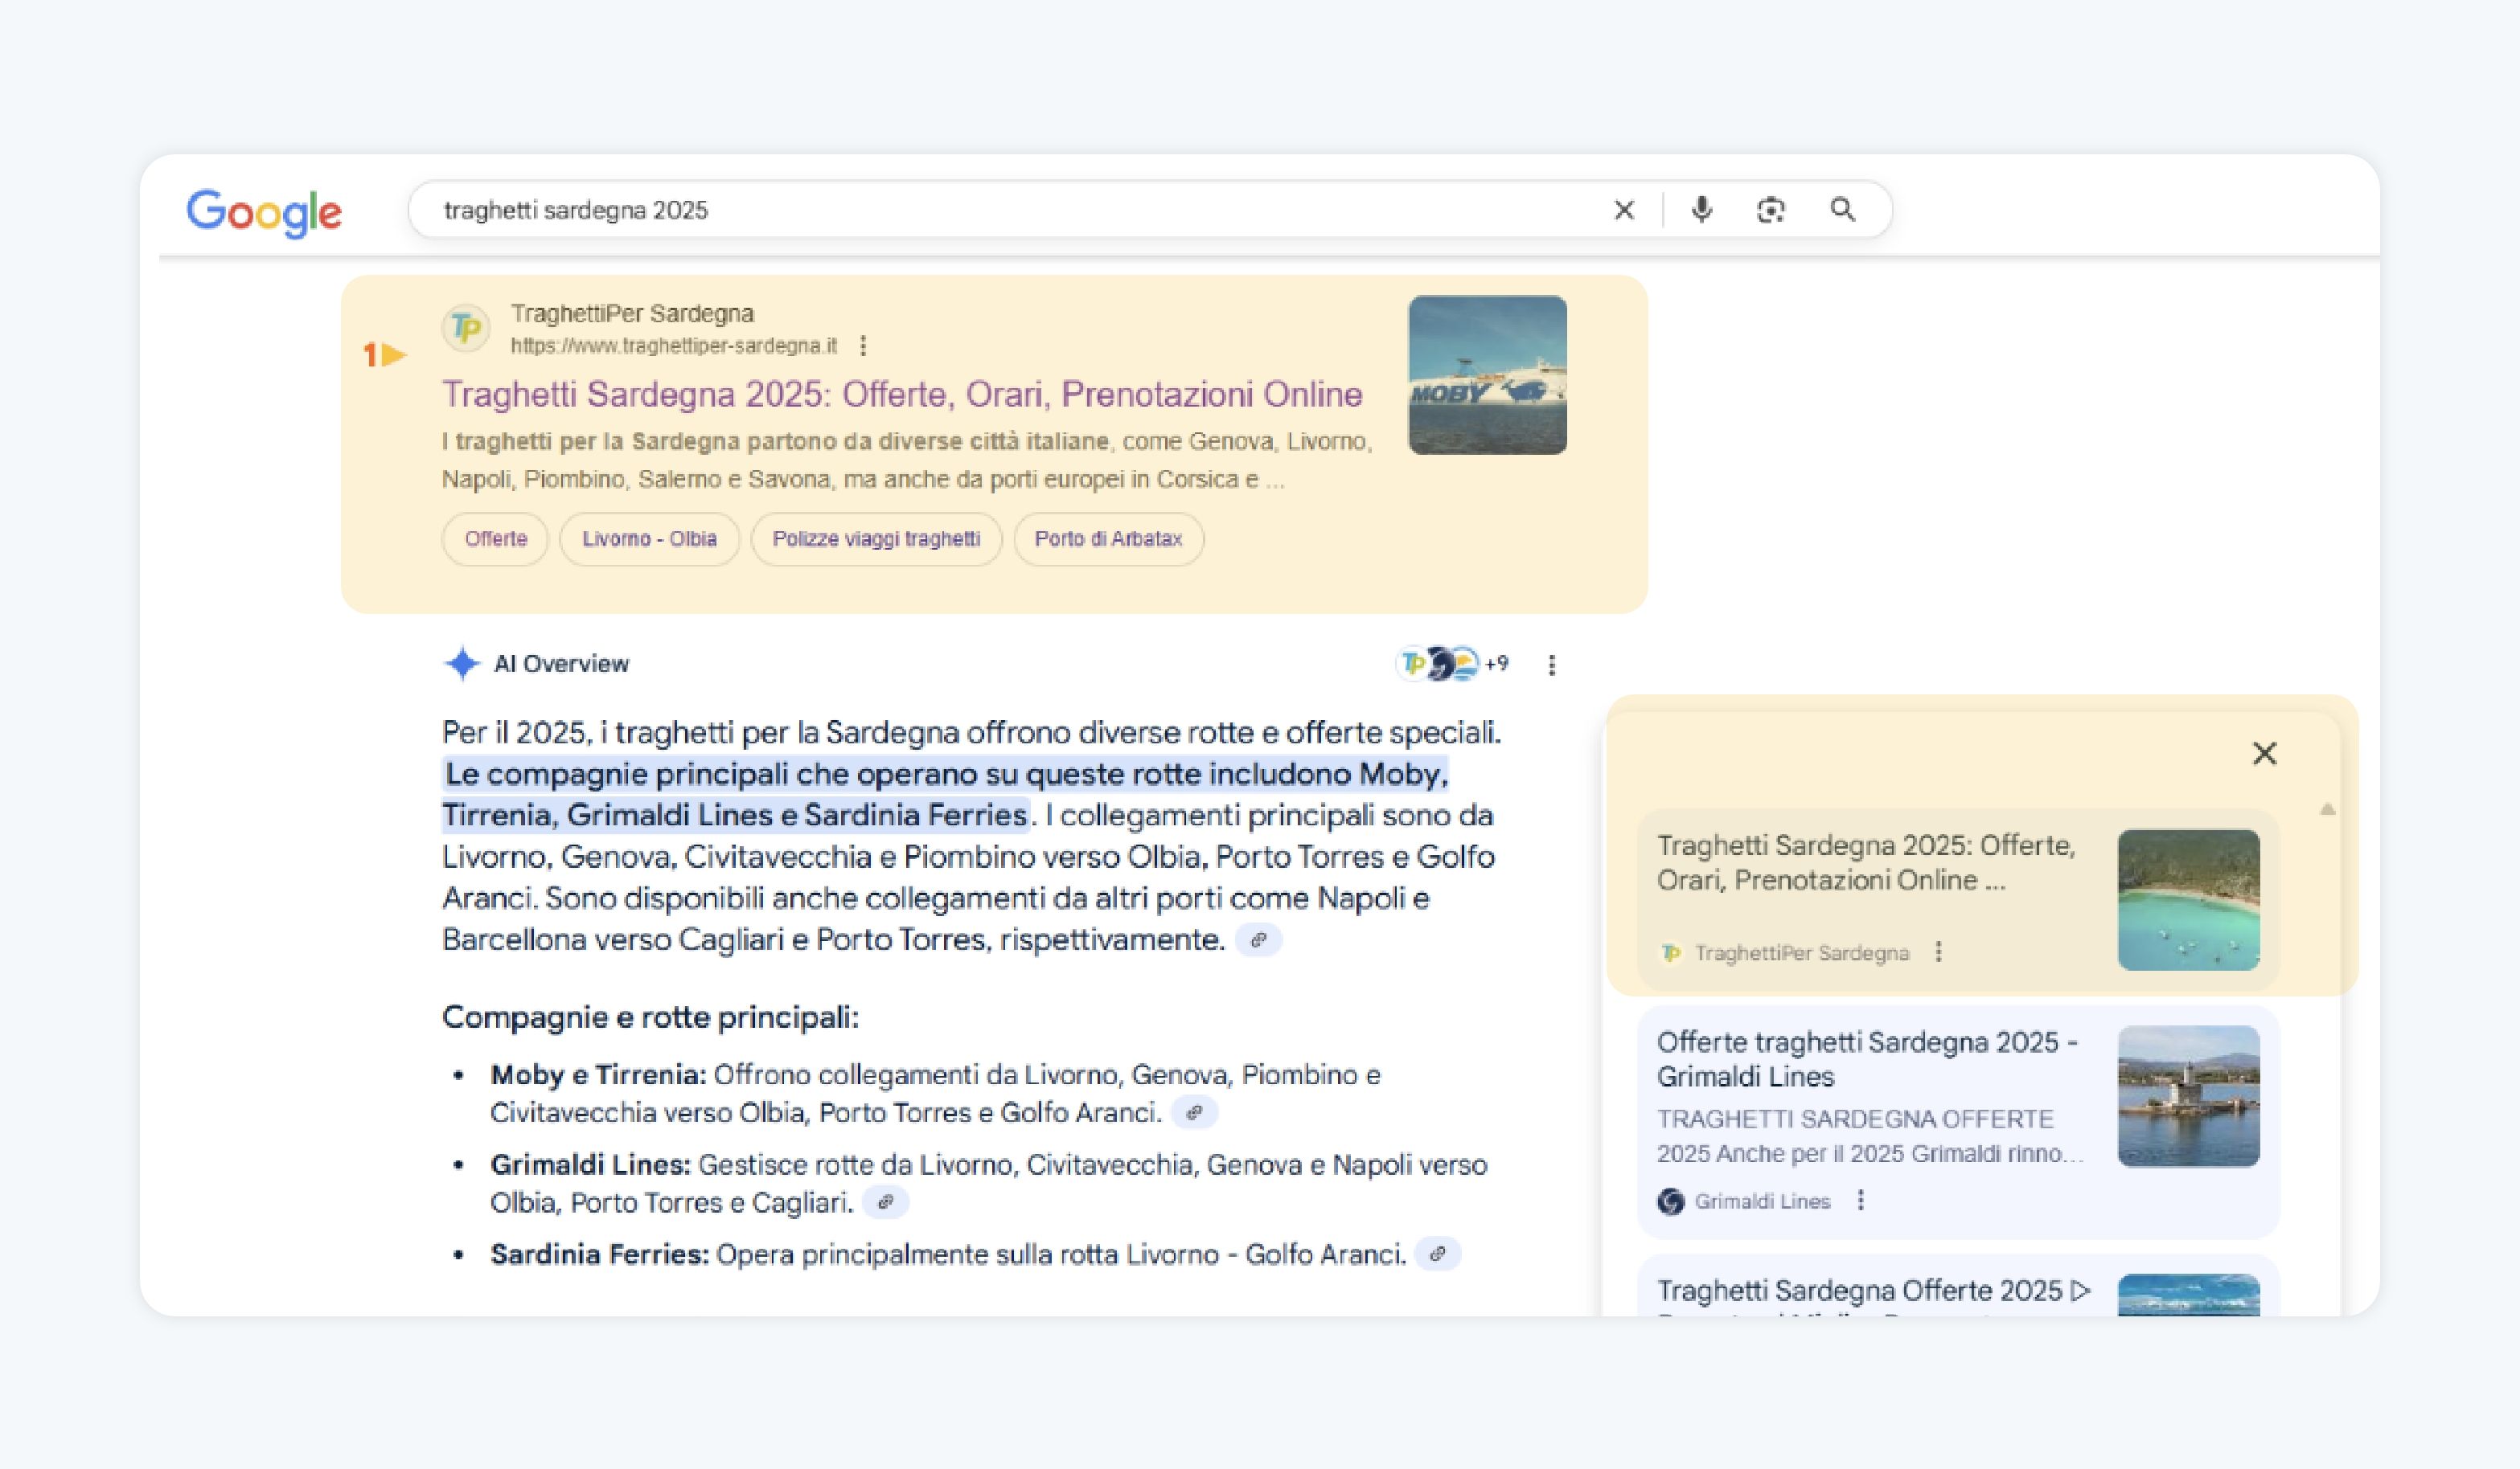Select the 'Offerte' sitelink chip

click(x=495, y=540)
